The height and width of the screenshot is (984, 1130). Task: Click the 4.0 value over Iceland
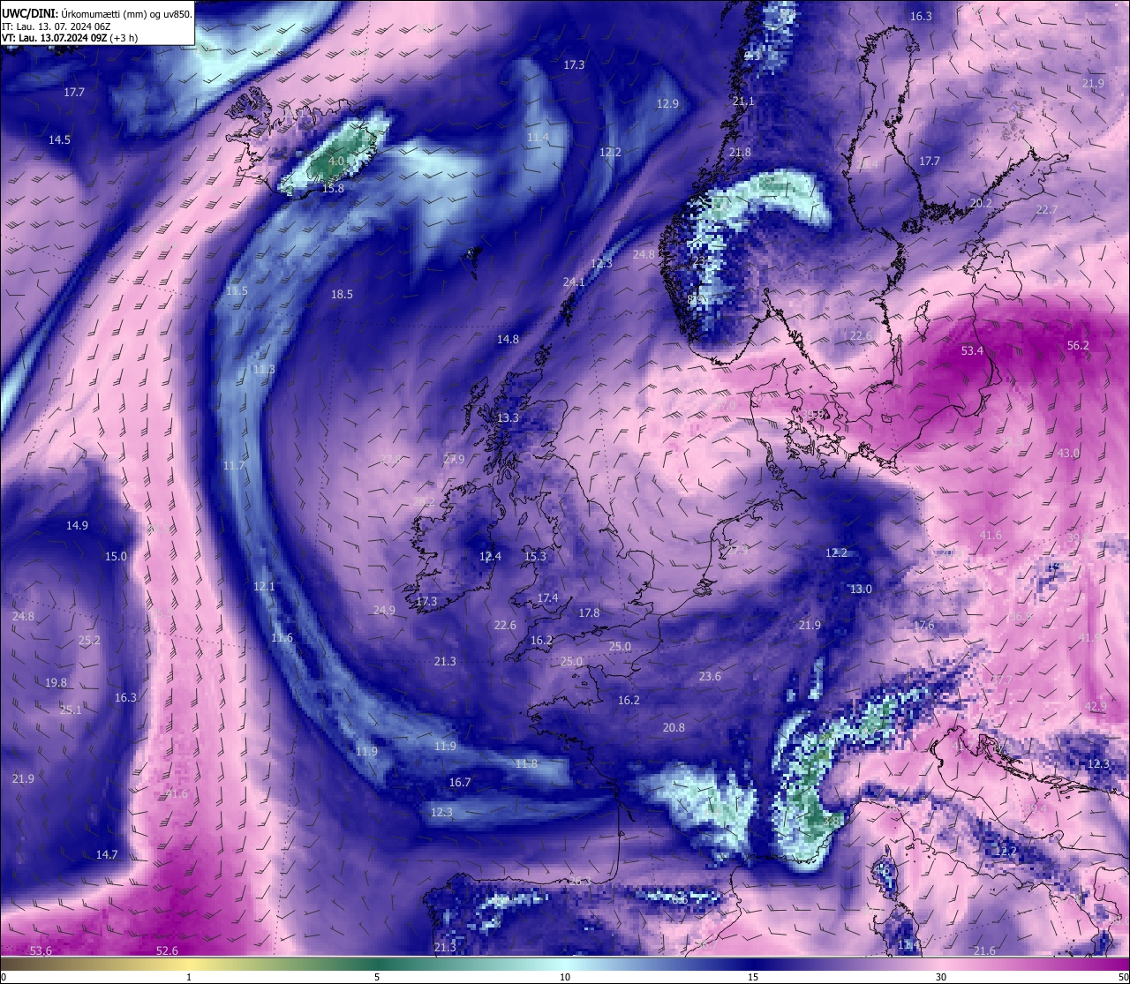(336, 162)
